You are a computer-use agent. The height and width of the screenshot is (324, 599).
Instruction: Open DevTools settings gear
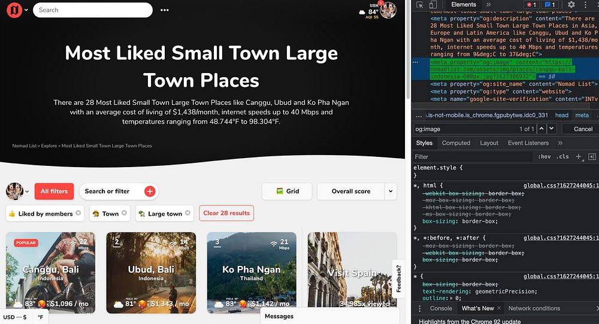click(571, 5)
